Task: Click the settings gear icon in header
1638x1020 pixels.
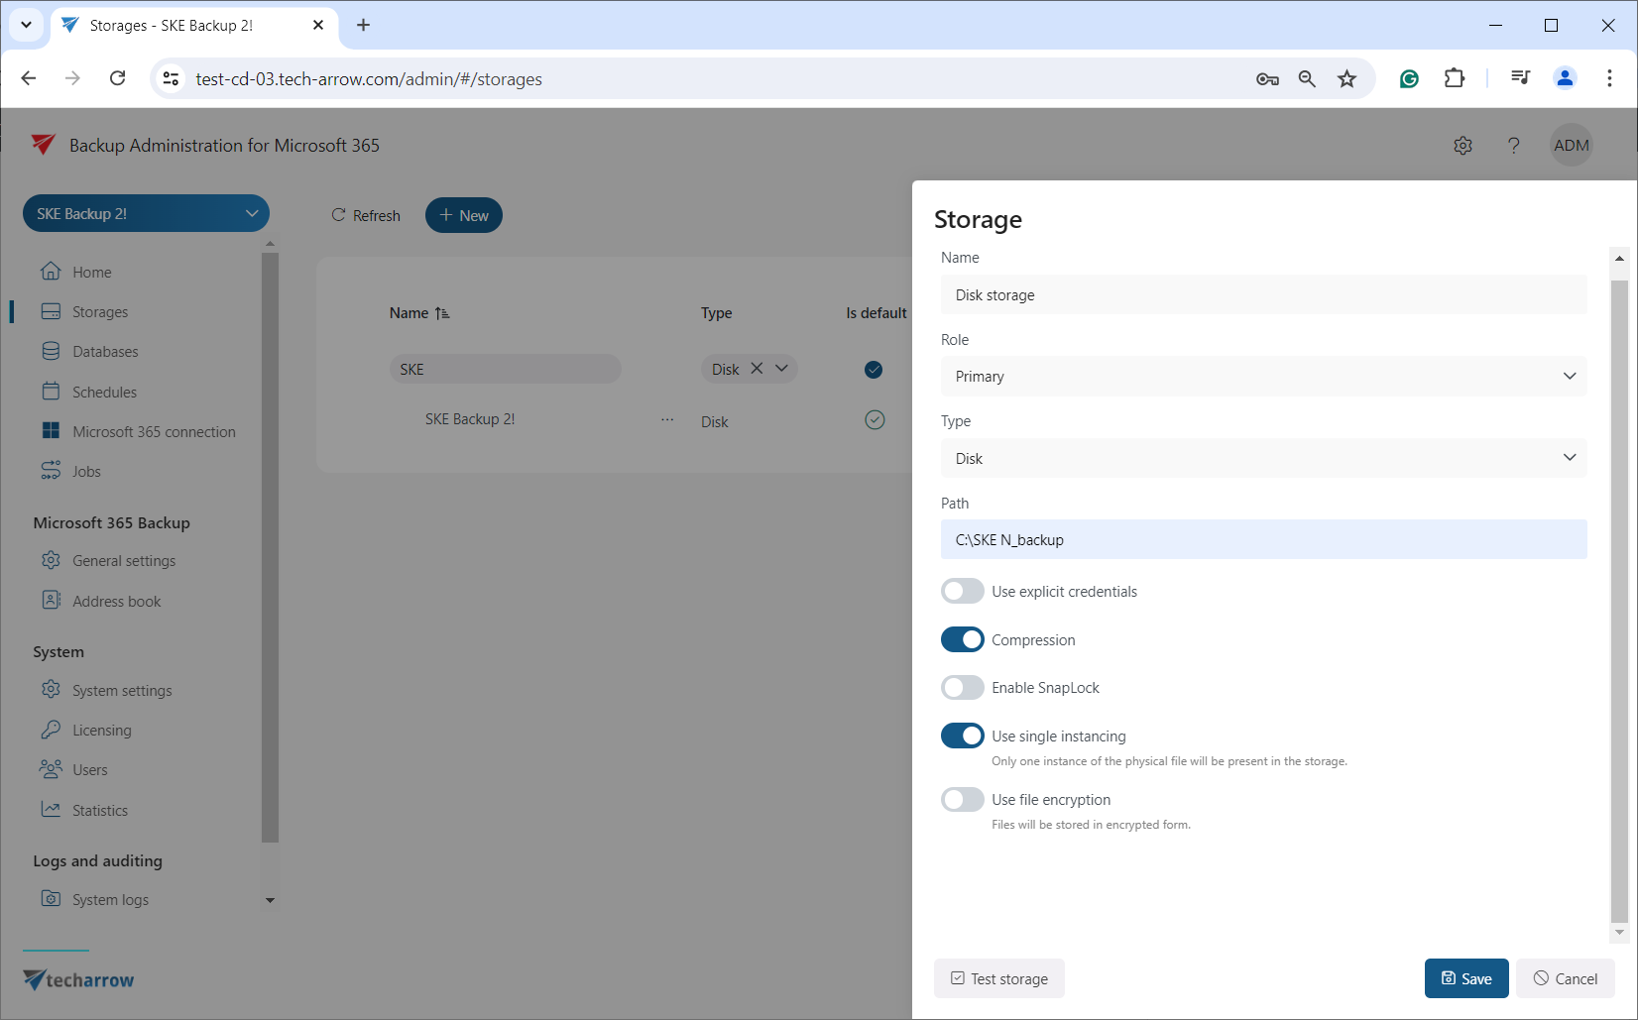Action: pyautogui.click(x=1462, y=146)
